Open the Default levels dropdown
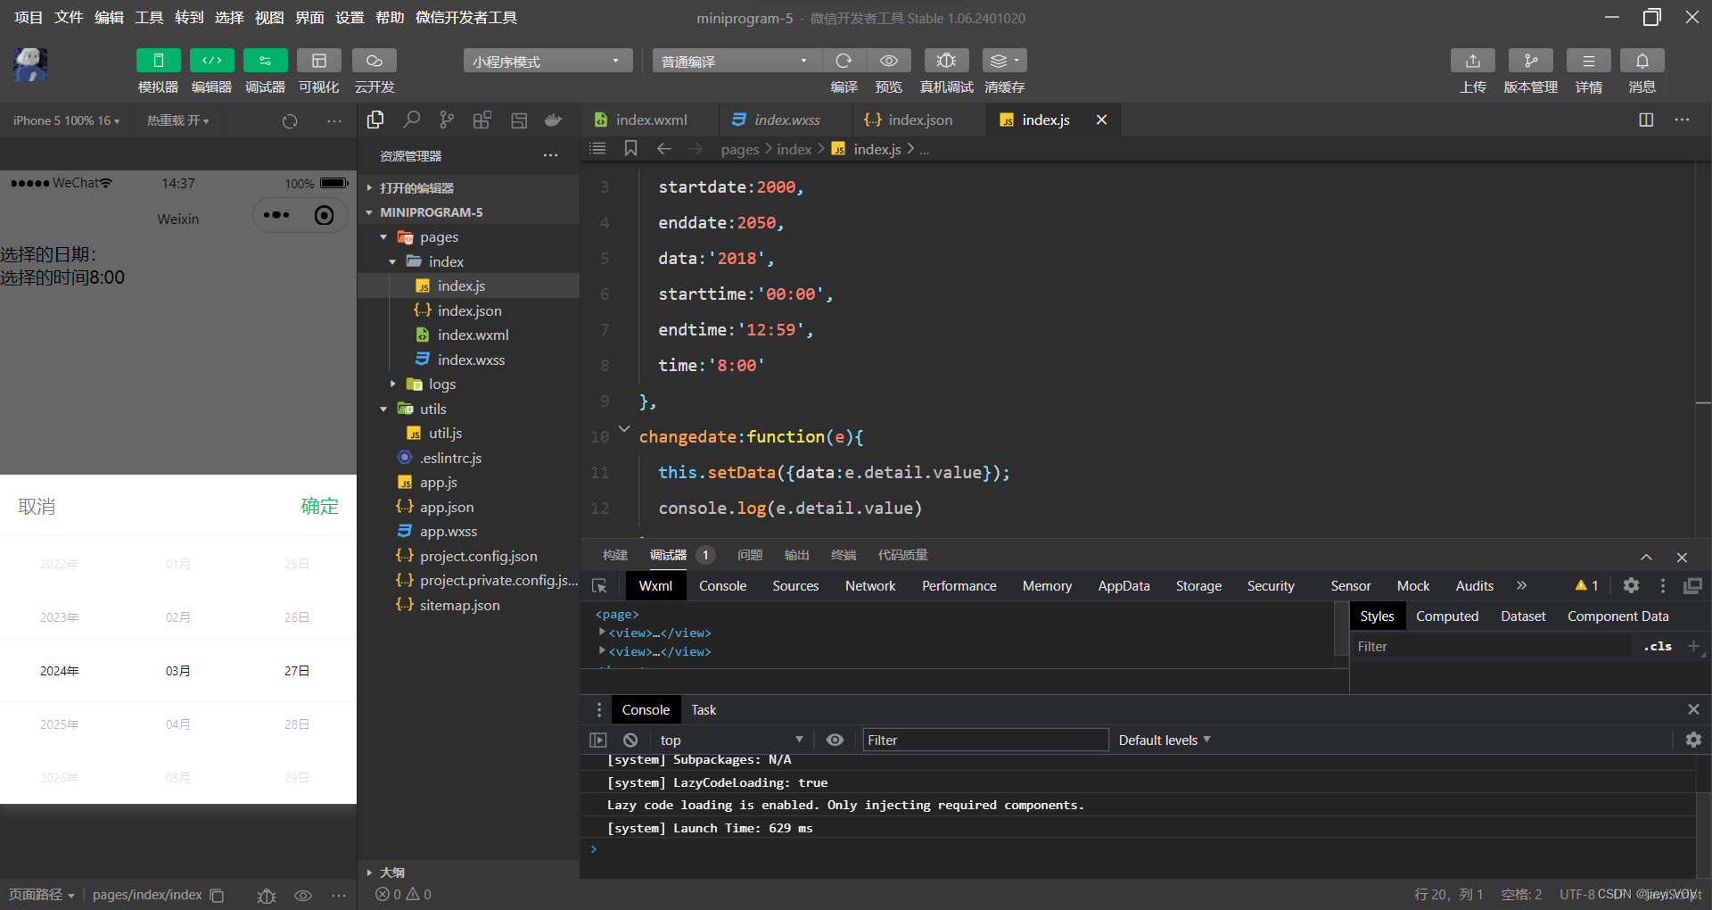The width and height of the screenshot is (1712, 910). click(x=1165, y=740)
